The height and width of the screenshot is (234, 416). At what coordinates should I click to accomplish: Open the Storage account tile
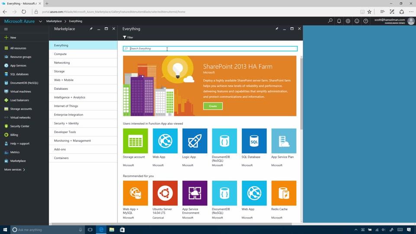pyautogui.click(x=135, y=141)
